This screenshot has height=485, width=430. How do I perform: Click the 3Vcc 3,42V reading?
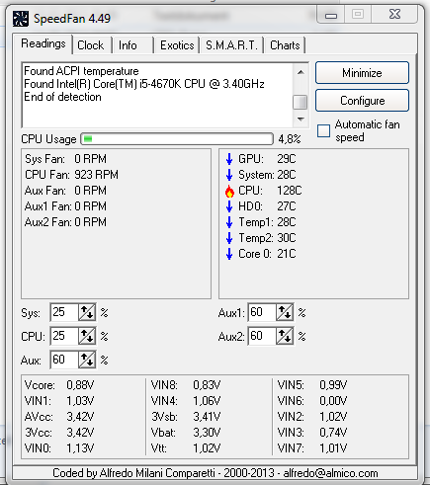59,433
